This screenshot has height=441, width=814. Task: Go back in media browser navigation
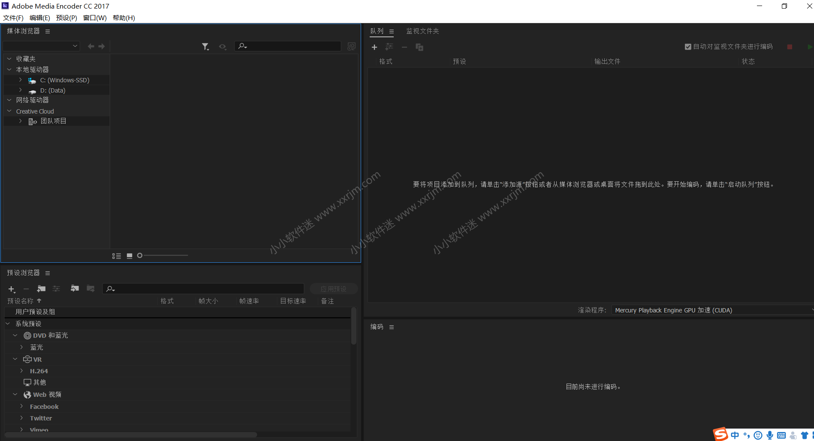coord(91,46)
